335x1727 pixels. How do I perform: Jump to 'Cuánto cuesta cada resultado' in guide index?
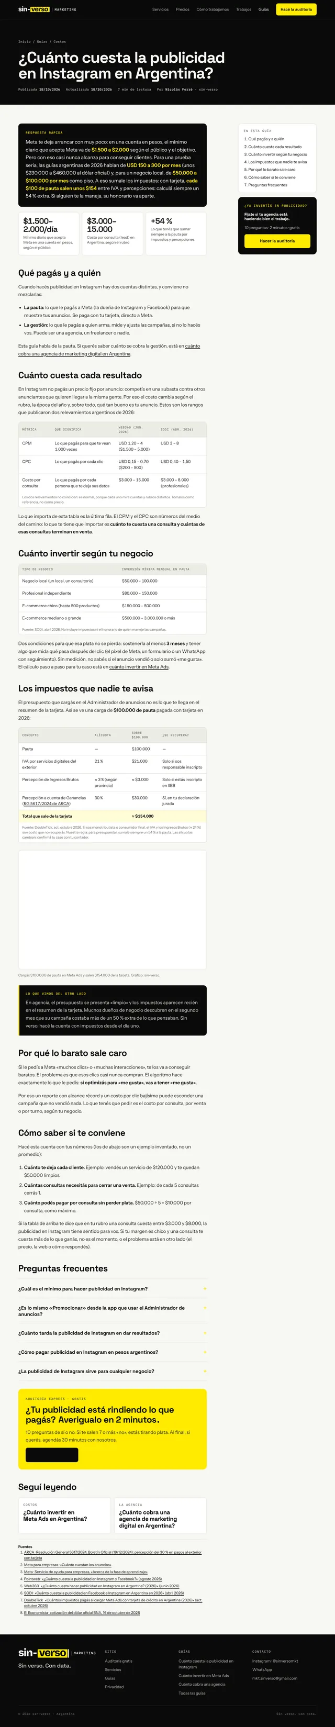point(275,147)
